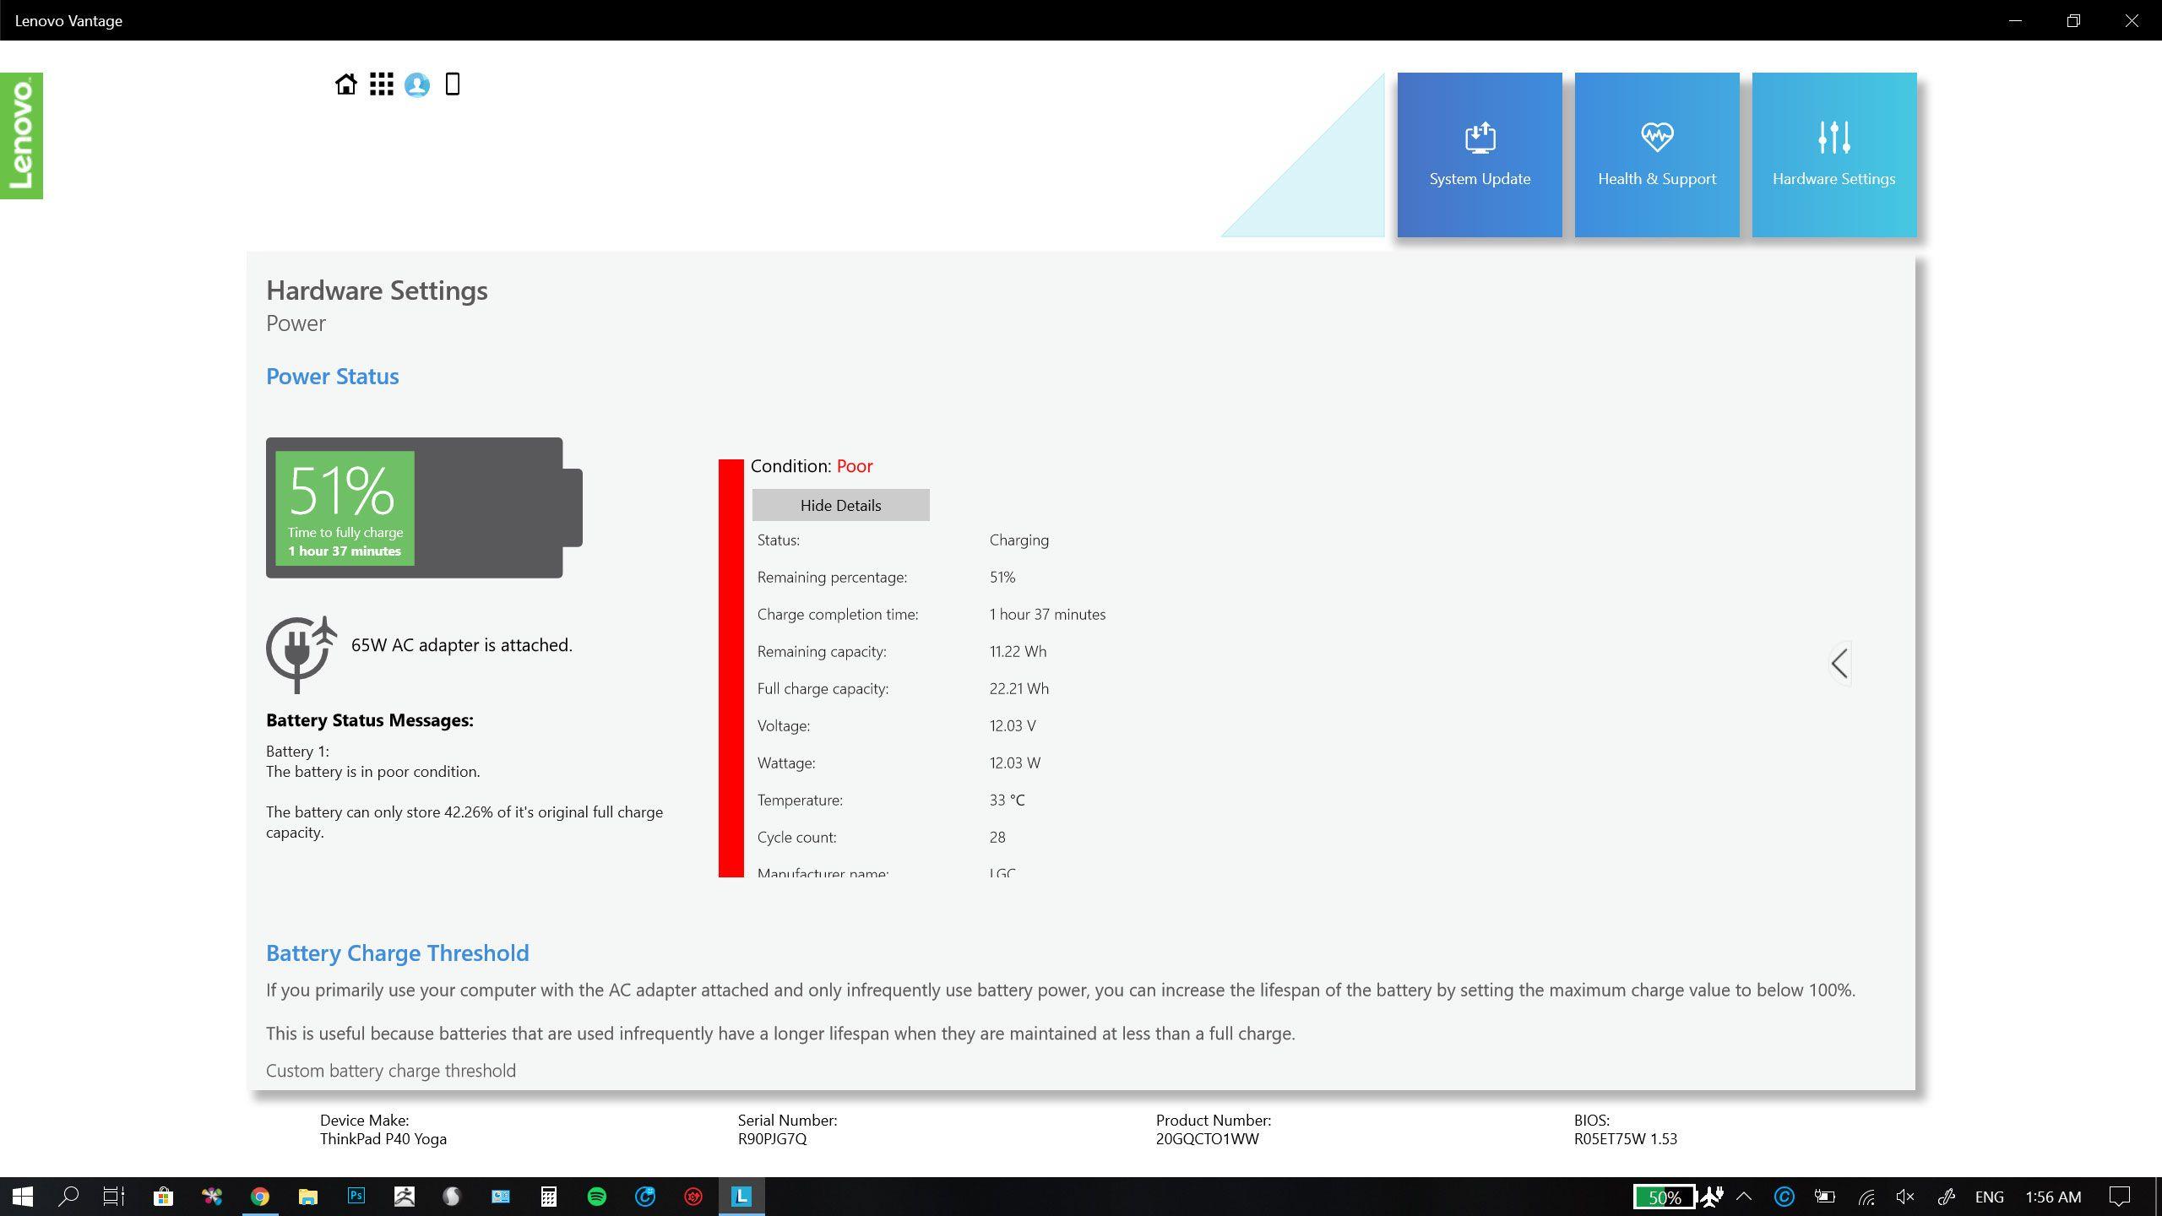The width and height of the screenshot is (2162, 1216).
Task: Open Photoshop from taskbar
Action: click(356, 1197)
